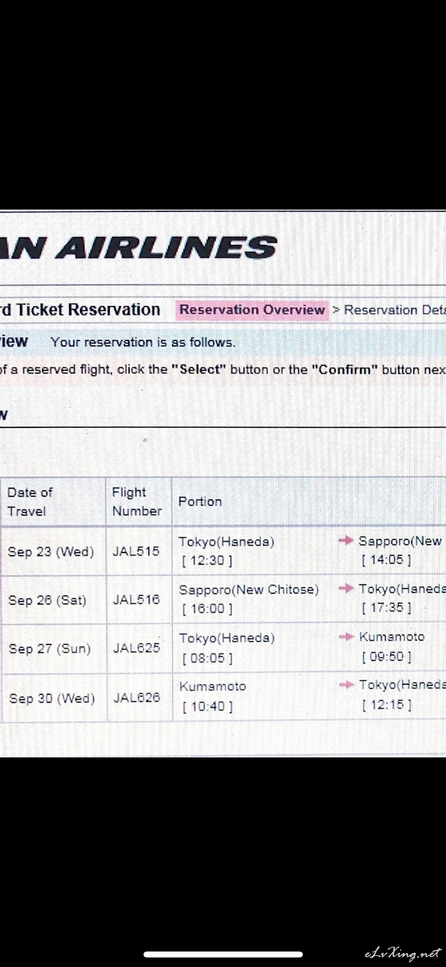Viewport: 446px width, 967px height.
Task: Click flight number JAL515
Action: click(136, 551)
